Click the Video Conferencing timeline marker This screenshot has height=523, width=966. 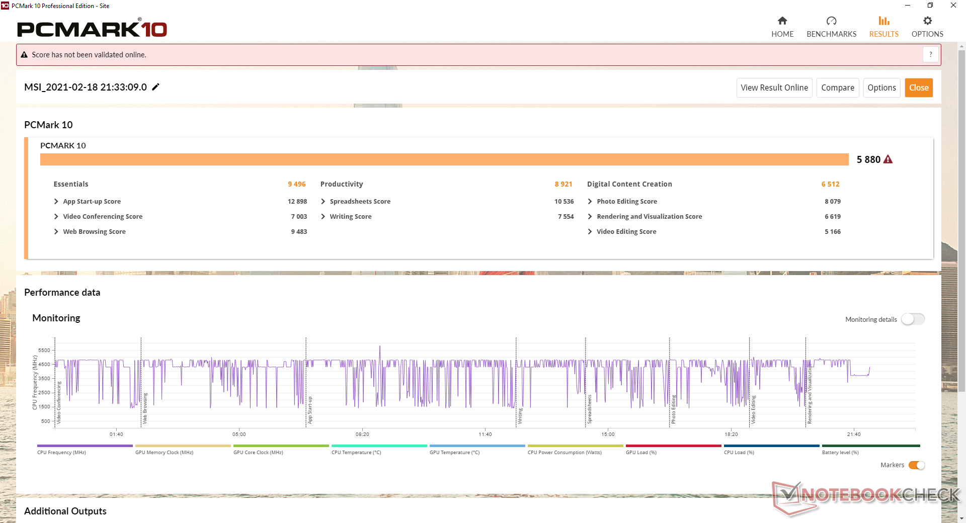click(58, 402)
